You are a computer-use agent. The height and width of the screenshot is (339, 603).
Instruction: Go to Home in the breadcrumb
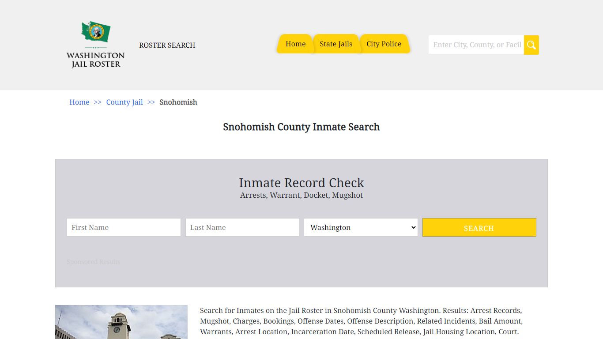tap(79, 102)
